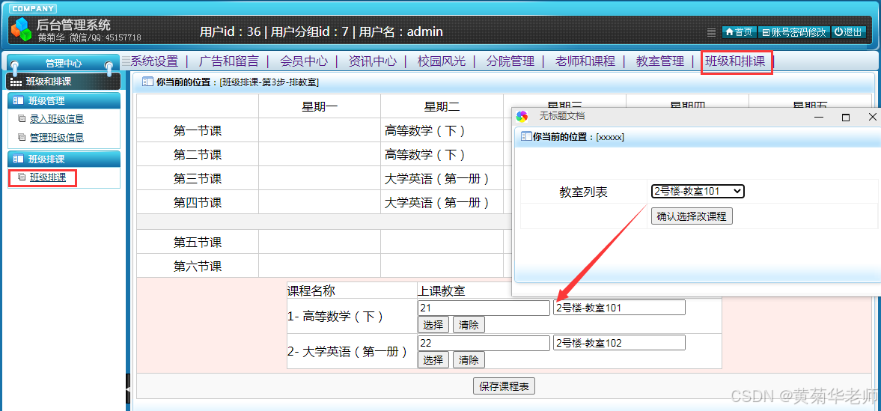Maximize the 无标题文档 popup window

846,117
